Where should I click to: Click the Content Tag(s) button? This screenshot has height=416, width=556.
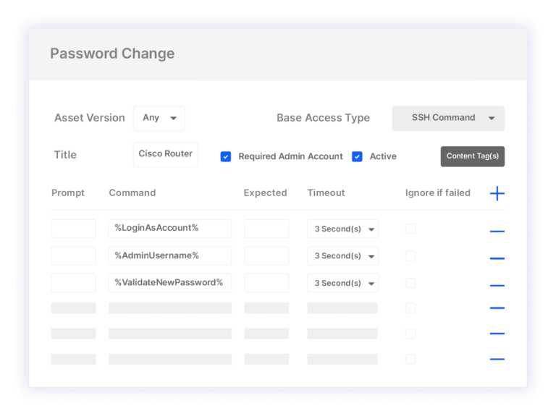[x=472, y=156]
